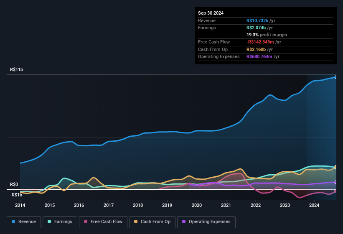Screen dimensions: 343x234
Task: Select the pink Free Cash Flow end-point marker
Action: click(335, 191)
